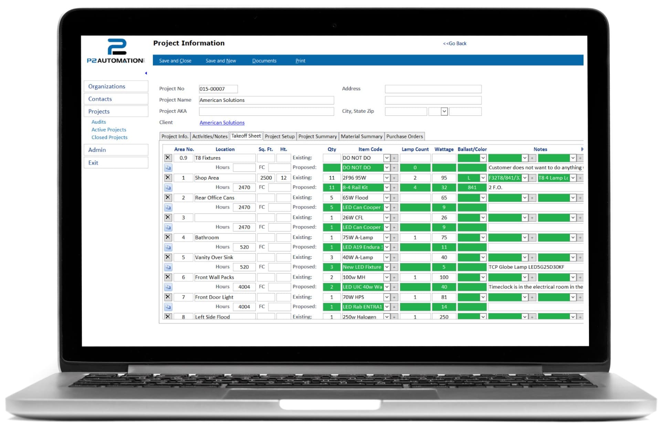Screen dimensions: 661x430
Task: Open T8 4 Lamp notes dropdown
Action: click(x=573, y=178)
